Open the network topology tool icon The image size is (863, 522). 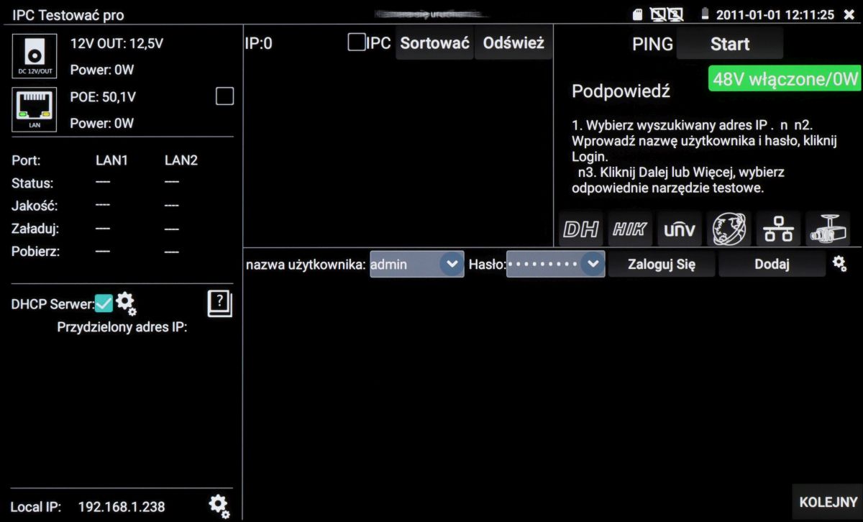point(777,229)
